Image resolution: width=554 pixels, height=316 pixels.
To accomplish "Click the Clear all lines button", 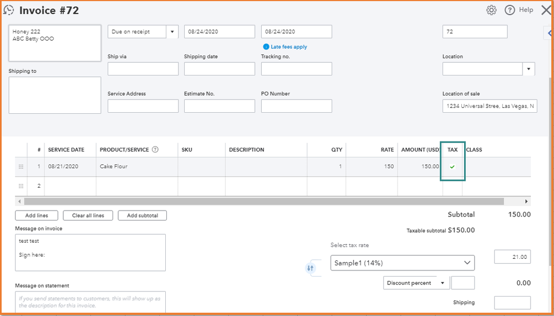I will click(x=88, y=215).
